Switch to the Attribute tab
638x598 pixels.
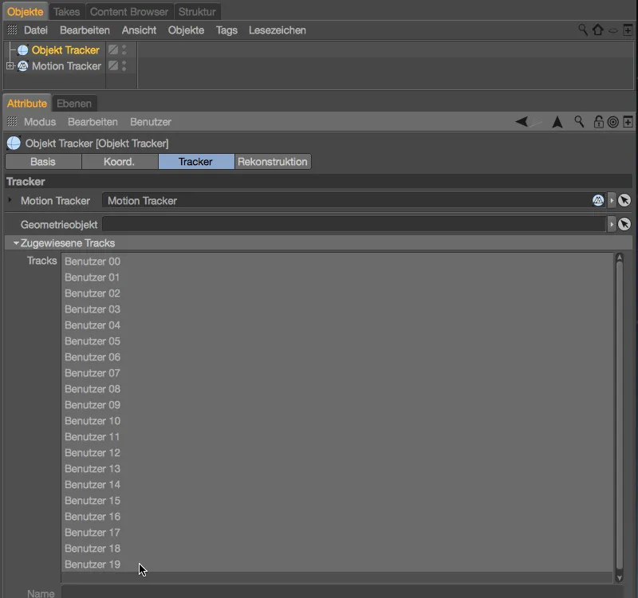27,104
